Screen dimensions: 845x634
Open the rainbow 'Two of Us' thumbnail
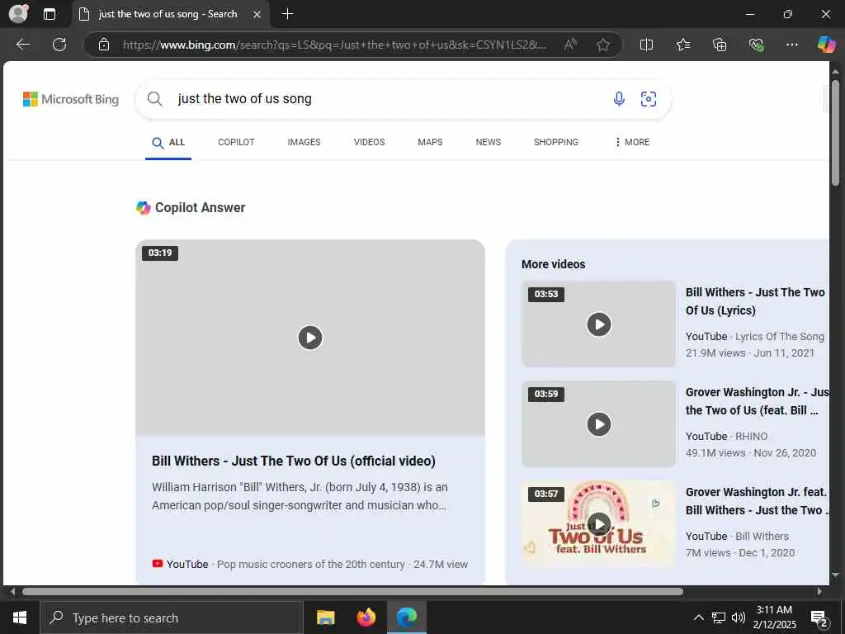pyautogui.click(x=599, y=524)
